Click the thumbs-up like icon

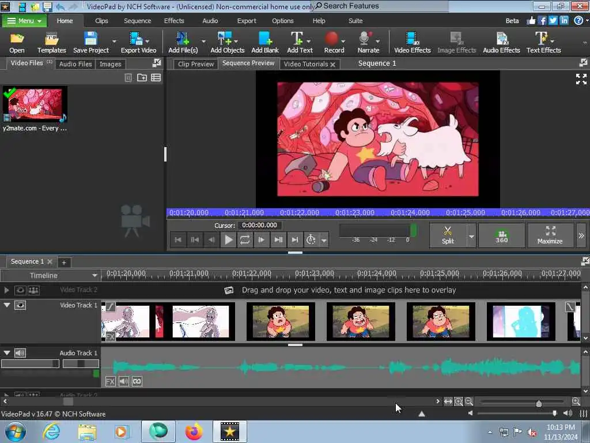coord(531,21)
